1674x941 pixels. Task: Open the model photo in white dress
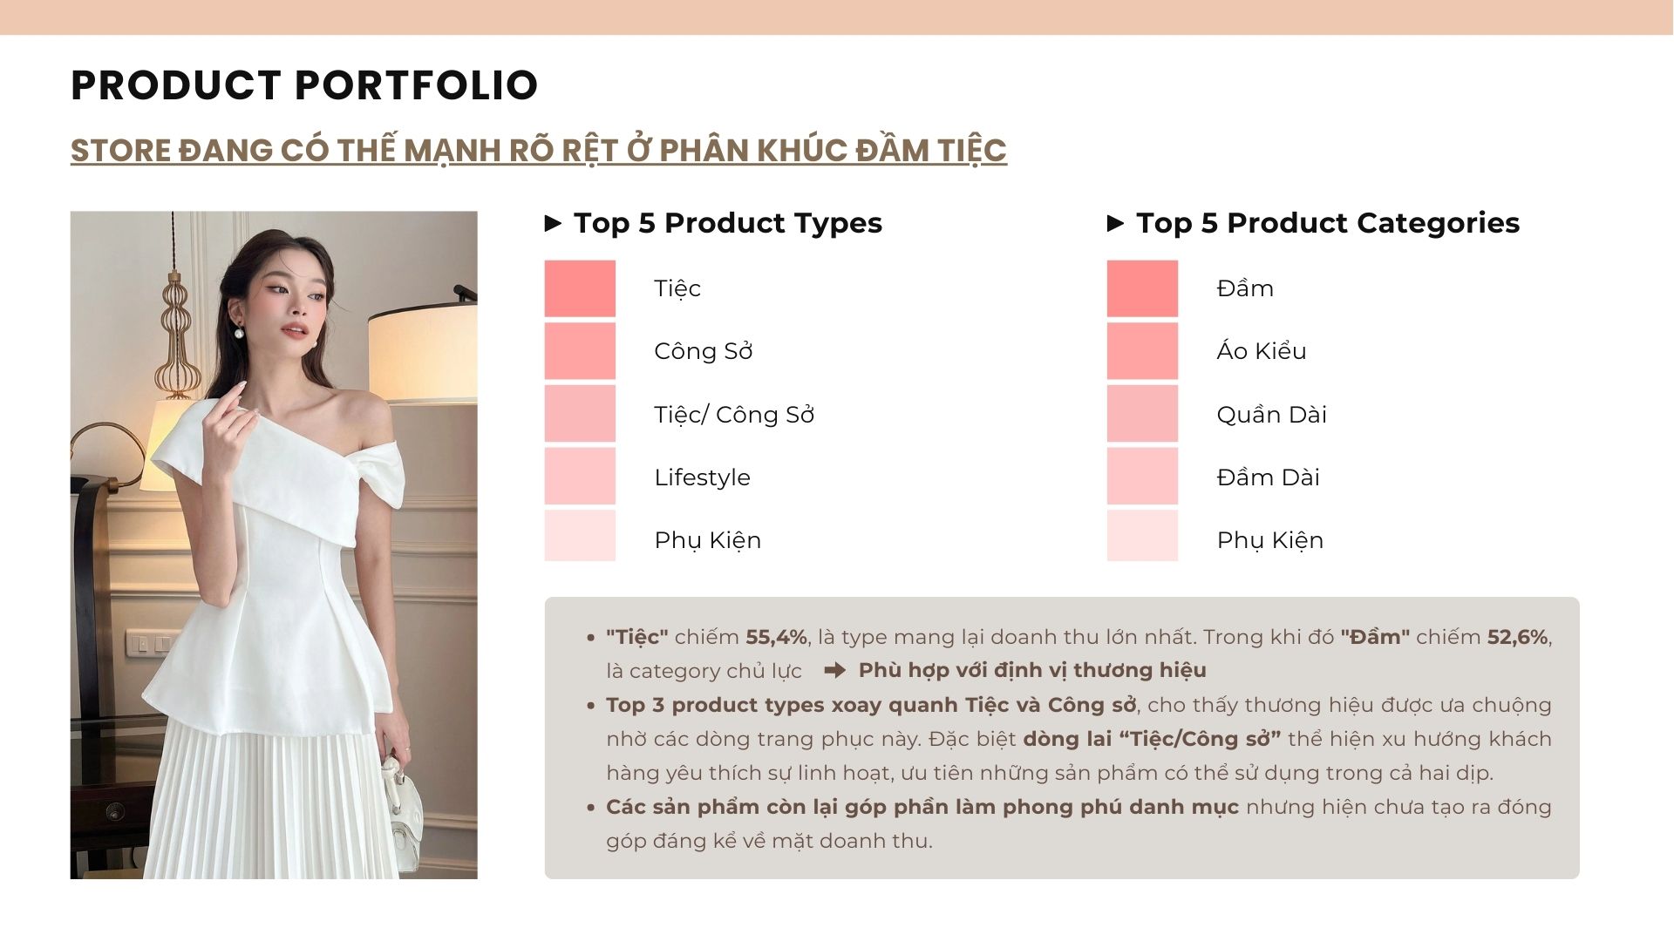(x=274, y=545)
